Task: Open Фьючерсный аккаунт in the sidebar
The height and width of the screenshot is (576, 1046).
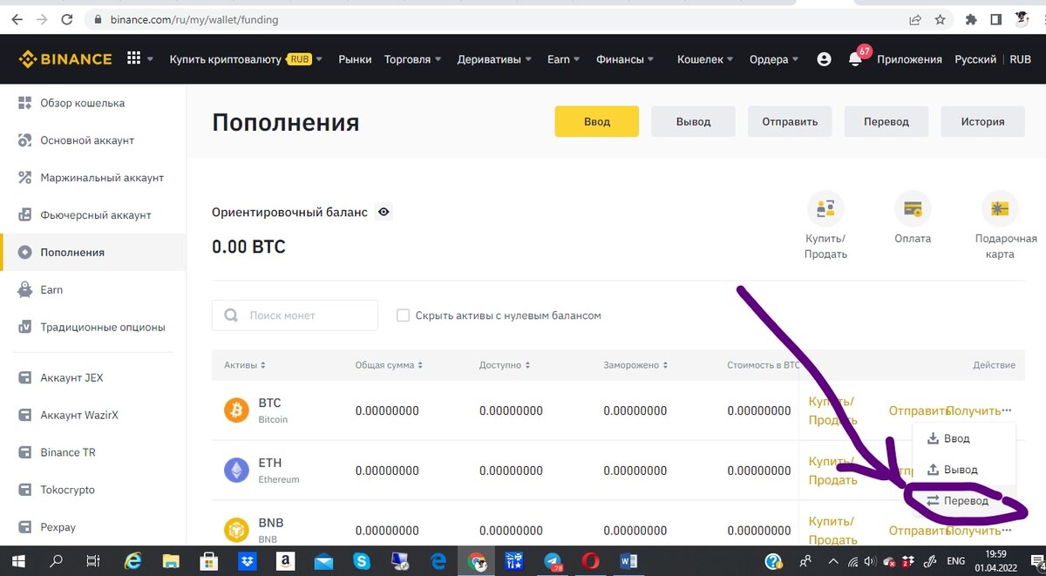Action: coord(92,215)
